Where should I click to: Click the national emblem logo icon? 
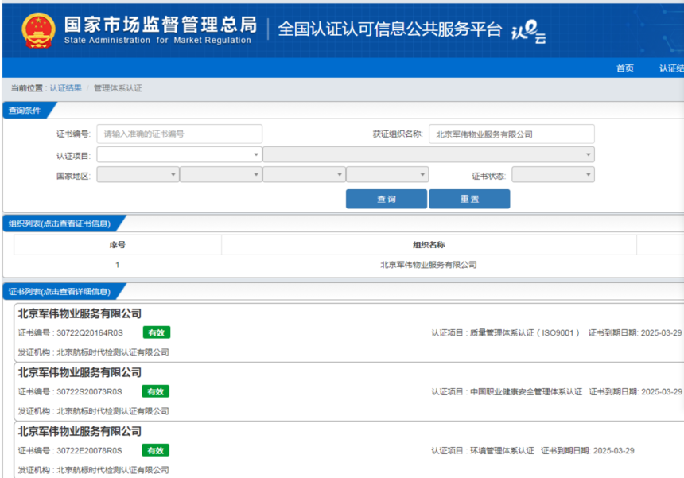point(37,29)
